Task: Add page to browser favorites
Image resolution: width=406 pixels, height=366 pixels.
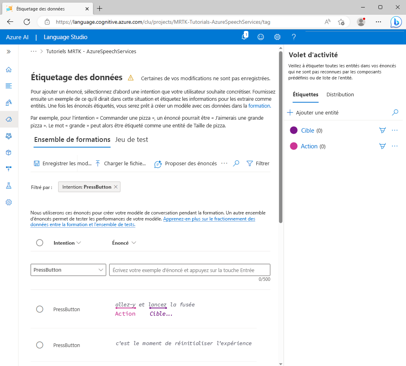Action: 341,22
